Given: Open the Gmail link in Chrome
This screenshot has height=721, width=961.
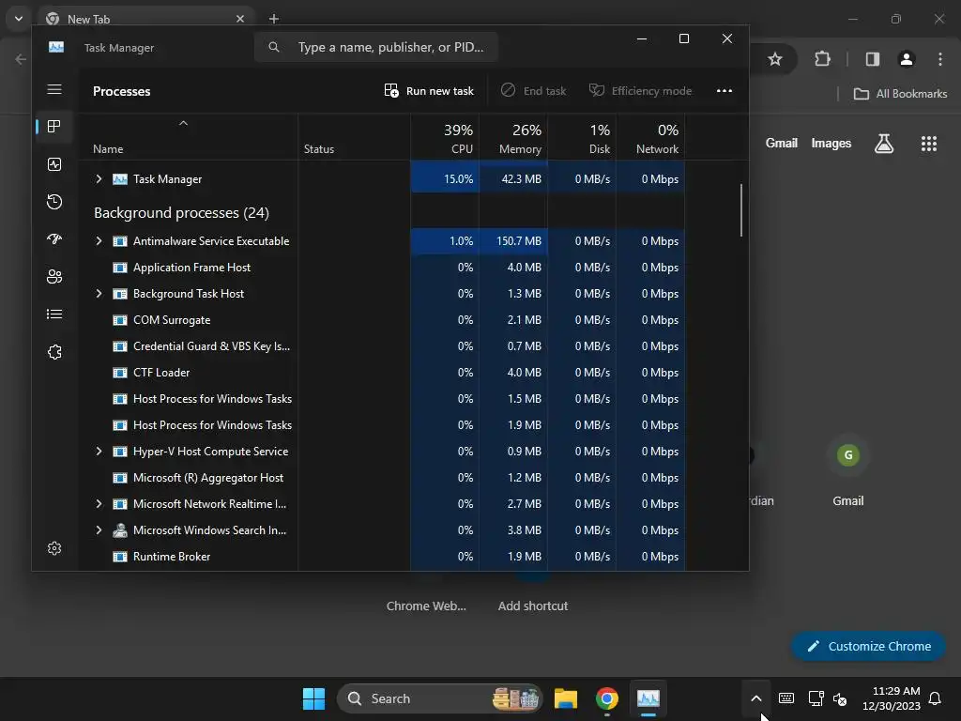Looking at the screenshot, I should [x=782, y=143].
